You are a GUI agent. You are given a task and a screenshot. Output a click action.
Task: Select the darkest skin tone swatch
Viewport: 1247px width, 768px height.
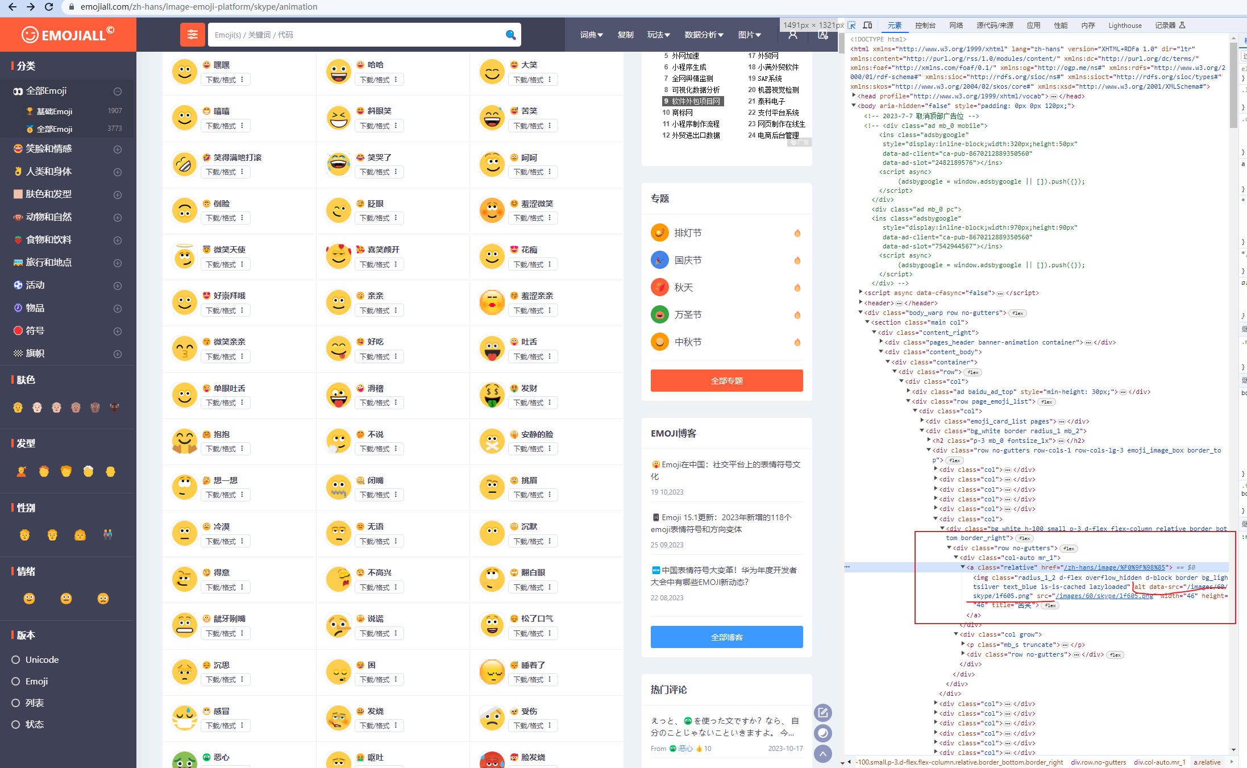(x=114, y=407)
